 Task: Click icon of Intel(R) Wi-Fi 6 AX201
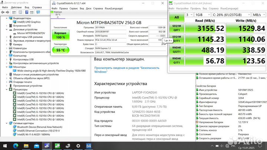(x=14, y=134)
